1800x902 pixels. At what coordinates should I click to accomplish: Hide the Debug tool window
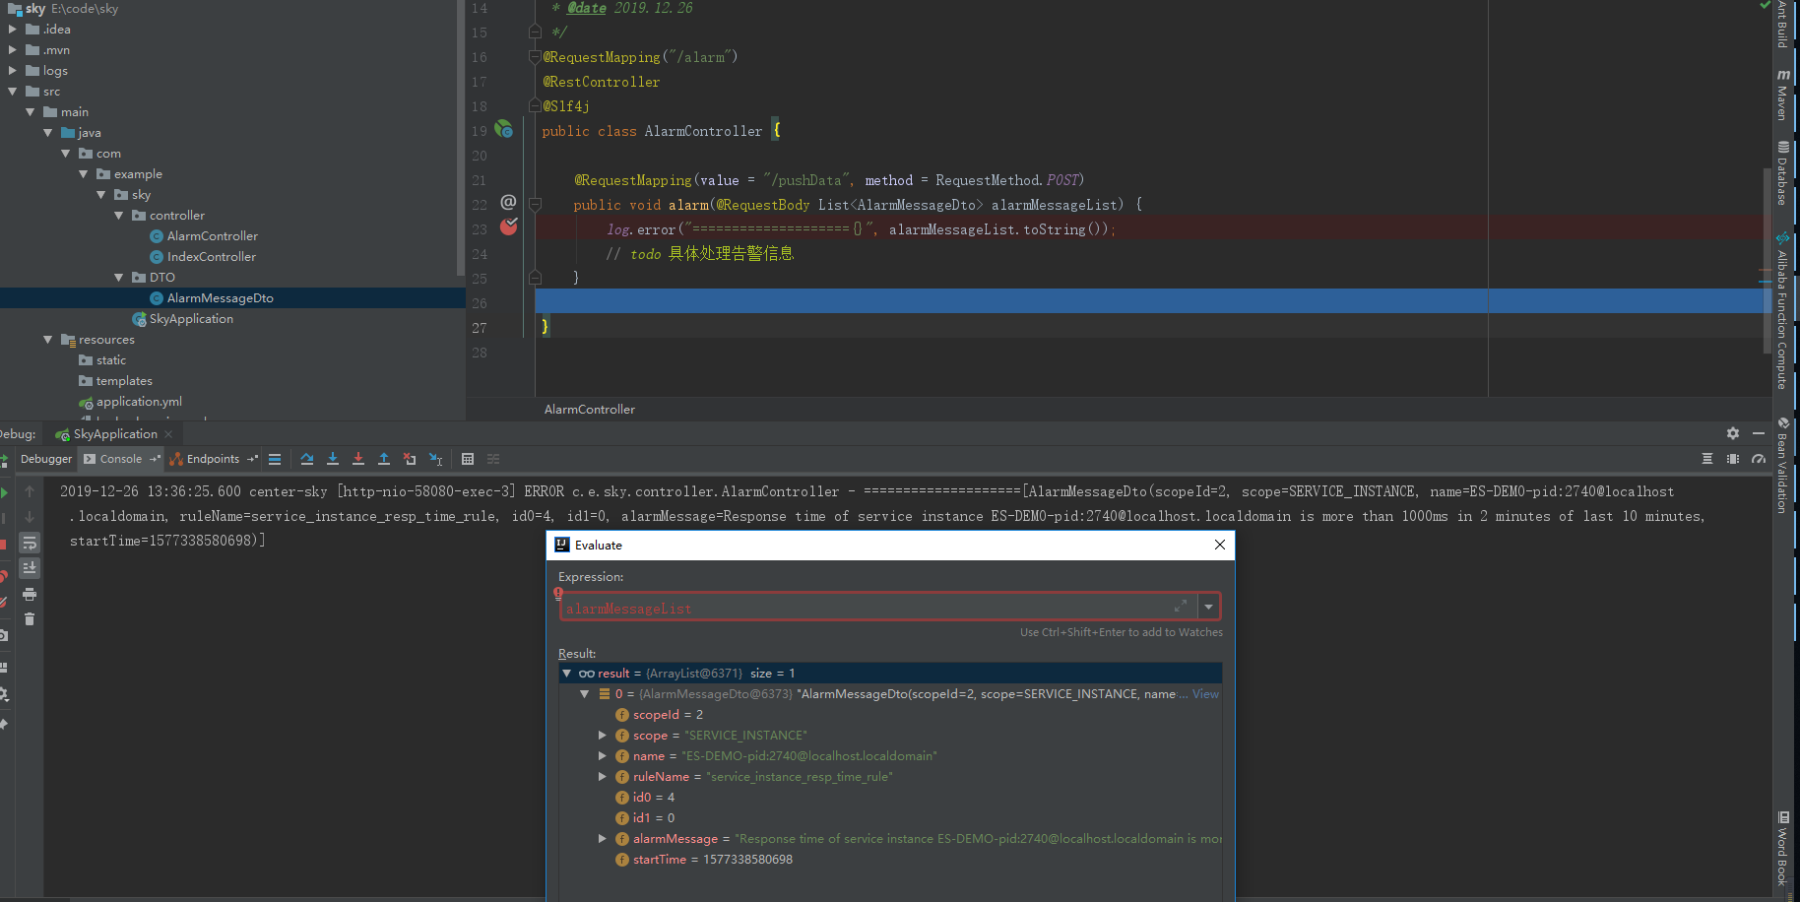[1759, 433]
